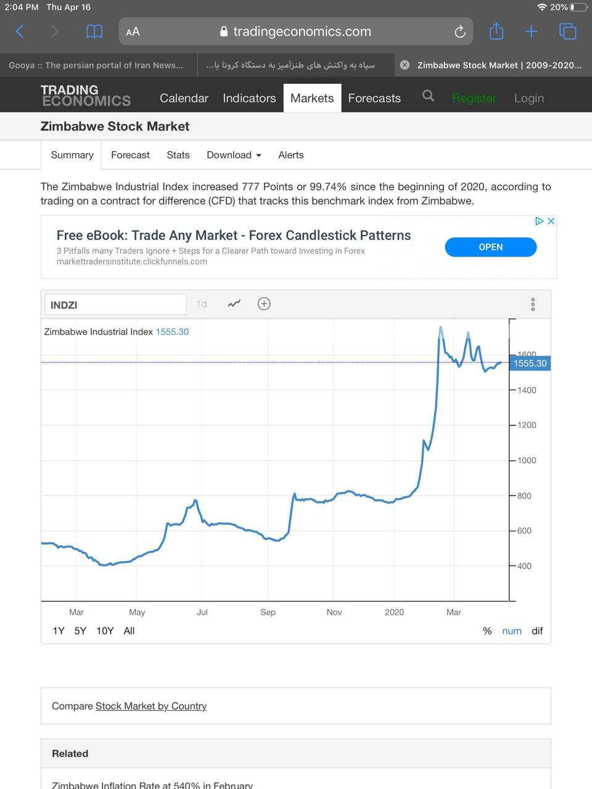
Task: Open the Forecast tab
Action: click(x=130, y=155)
